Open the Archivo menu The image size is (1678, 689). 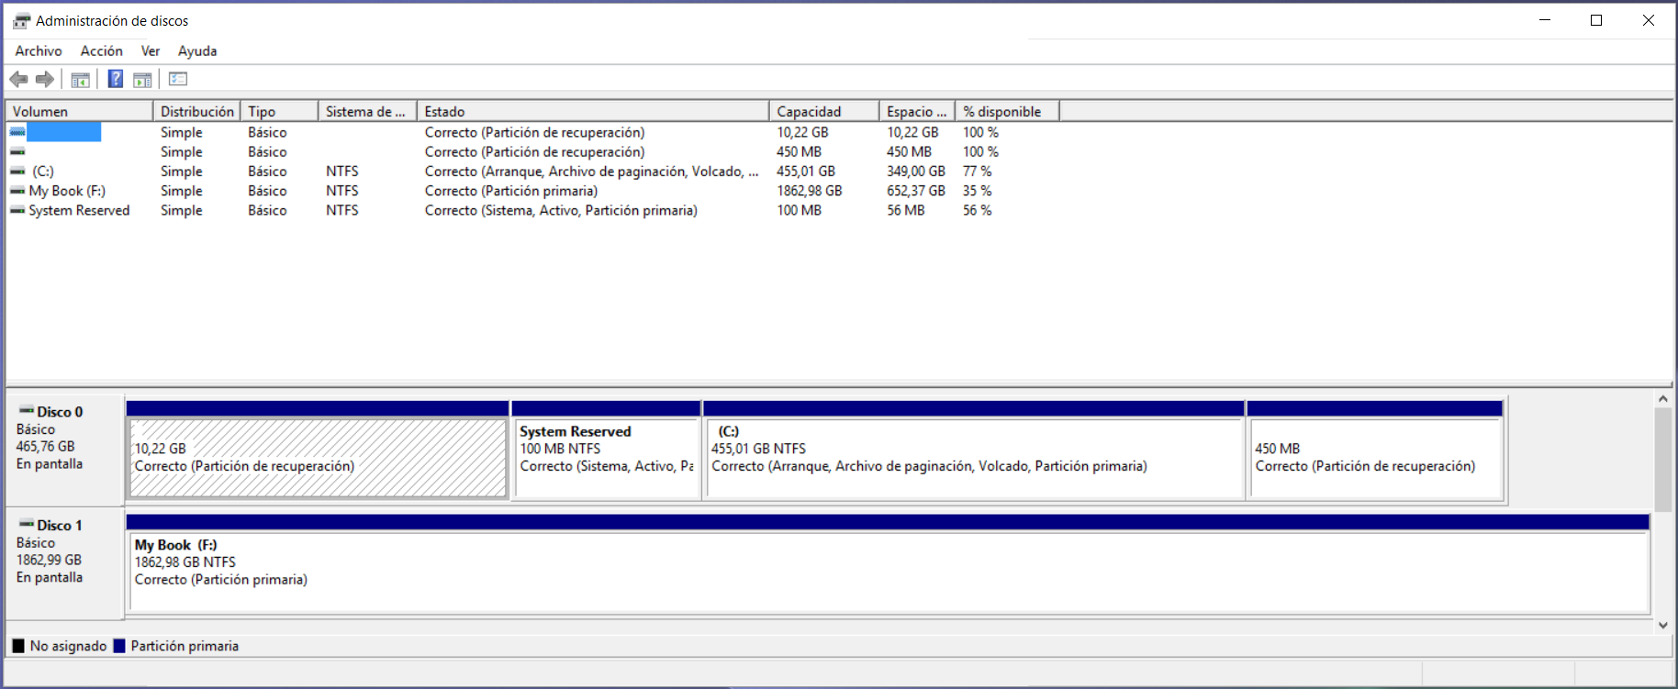click(39, 51)
